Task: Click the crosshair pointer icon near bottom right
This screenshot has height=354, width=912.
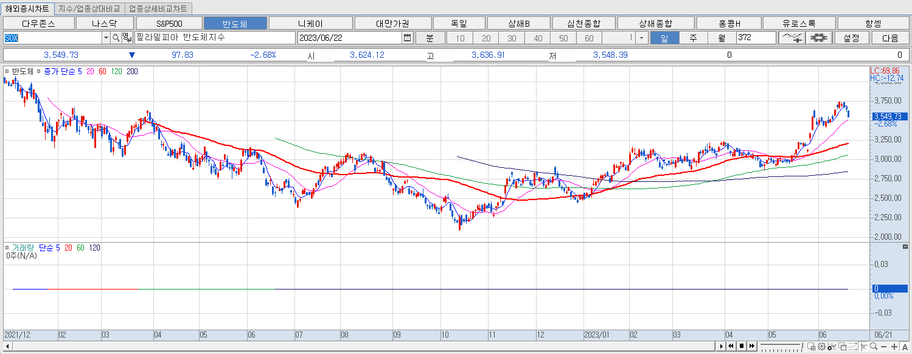Action: pos(864,347)
